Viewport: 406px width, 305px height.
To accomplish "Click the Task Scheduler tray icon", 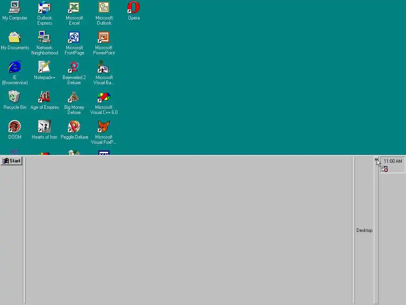I will click(385, 169).
